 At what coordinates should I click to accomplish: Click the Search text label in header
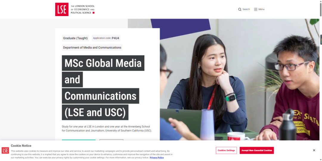coord(246,9)
